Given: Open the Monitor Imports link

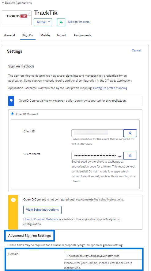Looking at the screenshot, I should (79, 22).
